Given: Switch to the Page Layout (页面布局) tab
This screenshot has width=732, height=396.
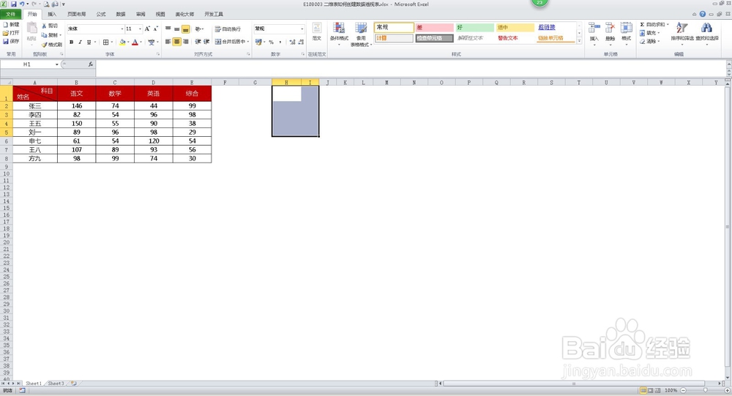Looking at the screenshot, I should click(77, 15).
